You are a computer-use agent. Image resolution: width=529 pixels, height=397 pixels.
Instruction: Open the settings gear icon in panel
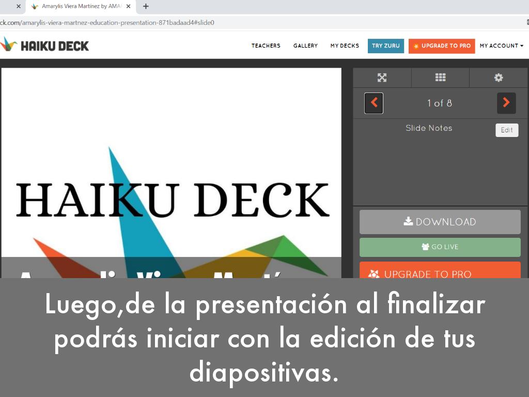tap(498, 78)
